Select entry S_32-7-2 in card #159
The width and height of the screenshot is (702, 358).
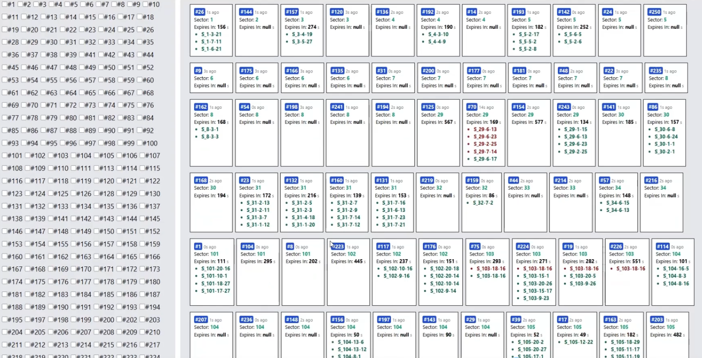pyautogui.click(x=483, y=203)
